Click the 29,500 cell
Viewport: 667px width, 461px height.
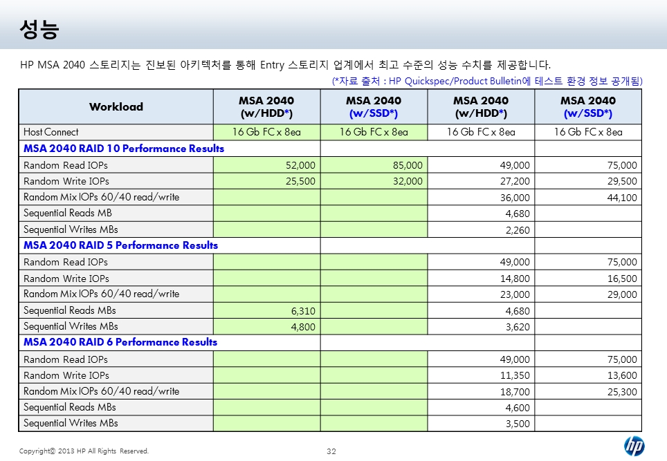[x=588, y=181]
